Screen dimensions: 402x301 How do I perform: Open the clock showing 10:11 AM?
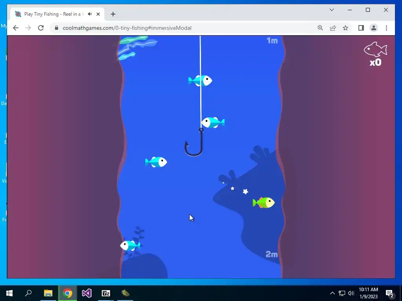pos(368,293)
